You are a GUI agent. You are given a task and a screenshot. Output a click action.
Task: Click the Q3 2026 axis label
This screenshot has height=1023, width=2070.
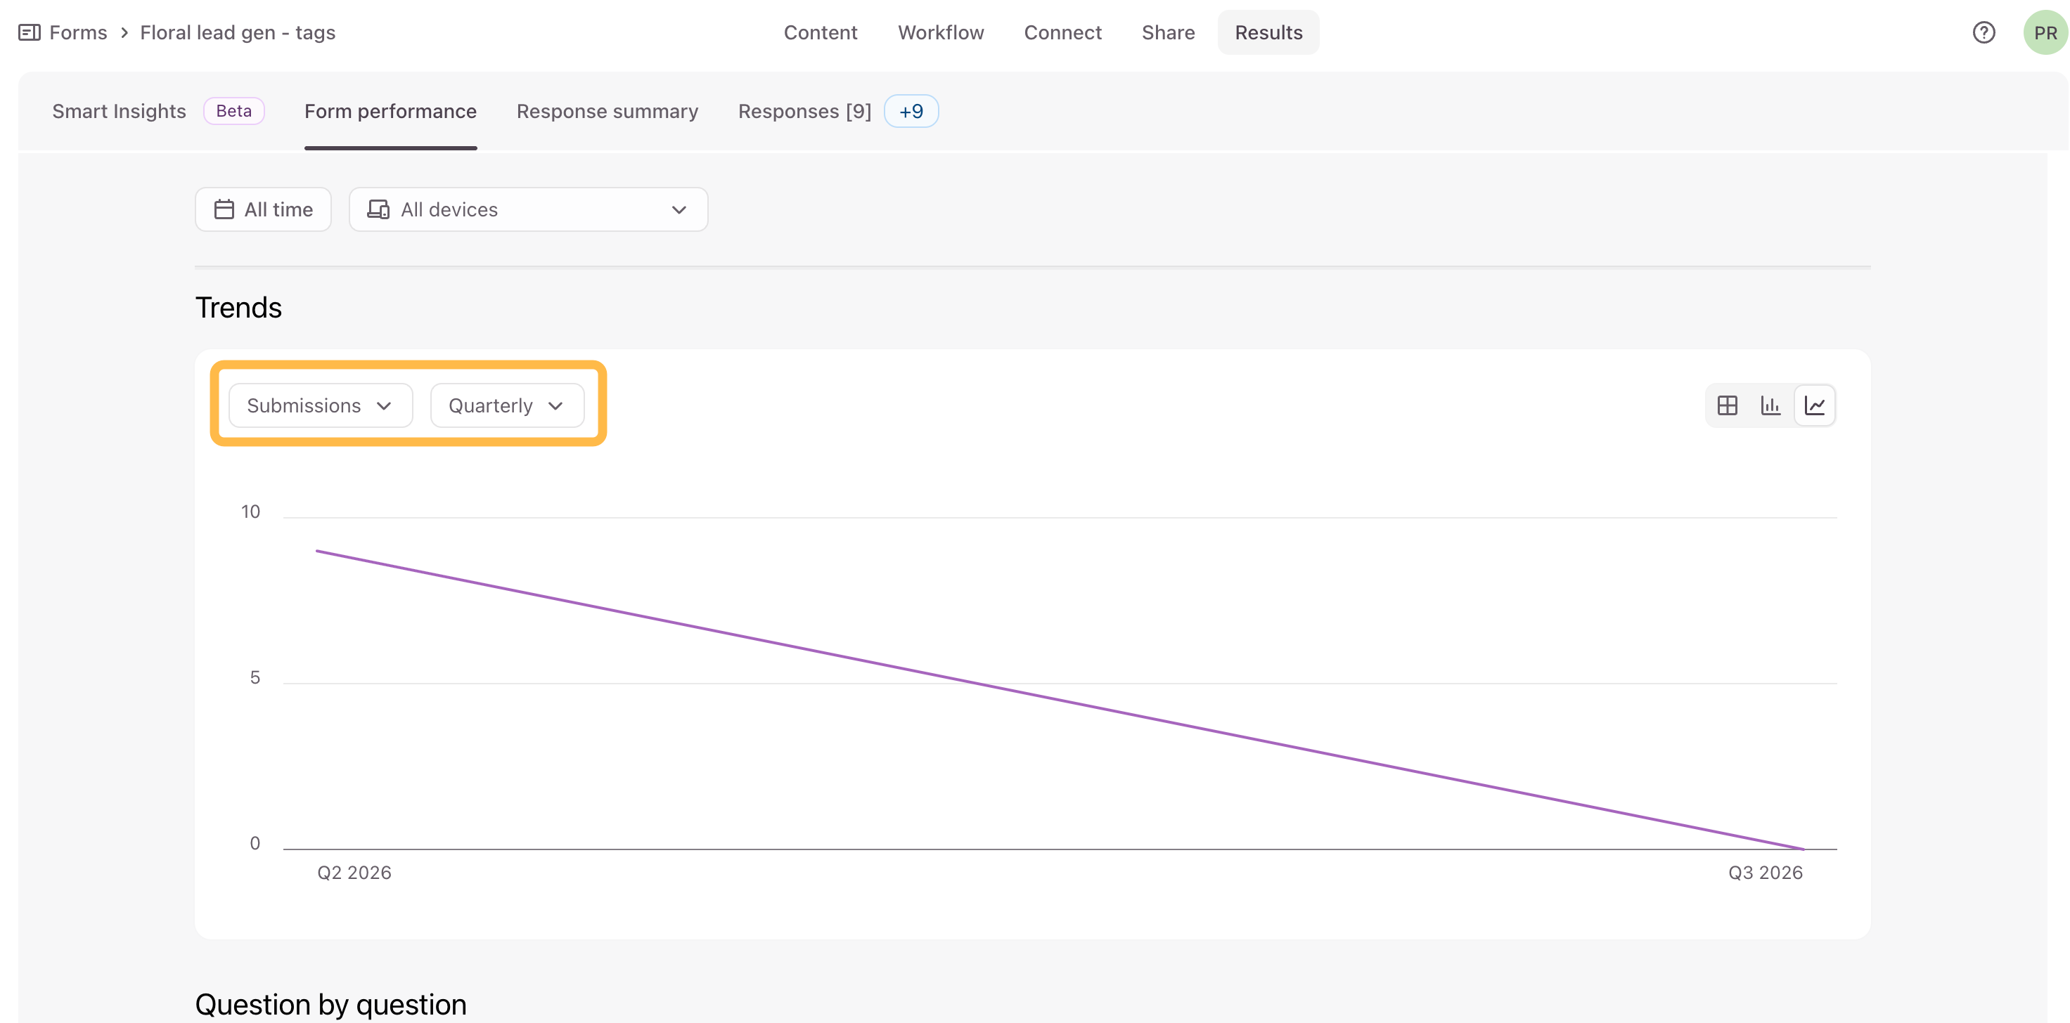coord(1766,873)
